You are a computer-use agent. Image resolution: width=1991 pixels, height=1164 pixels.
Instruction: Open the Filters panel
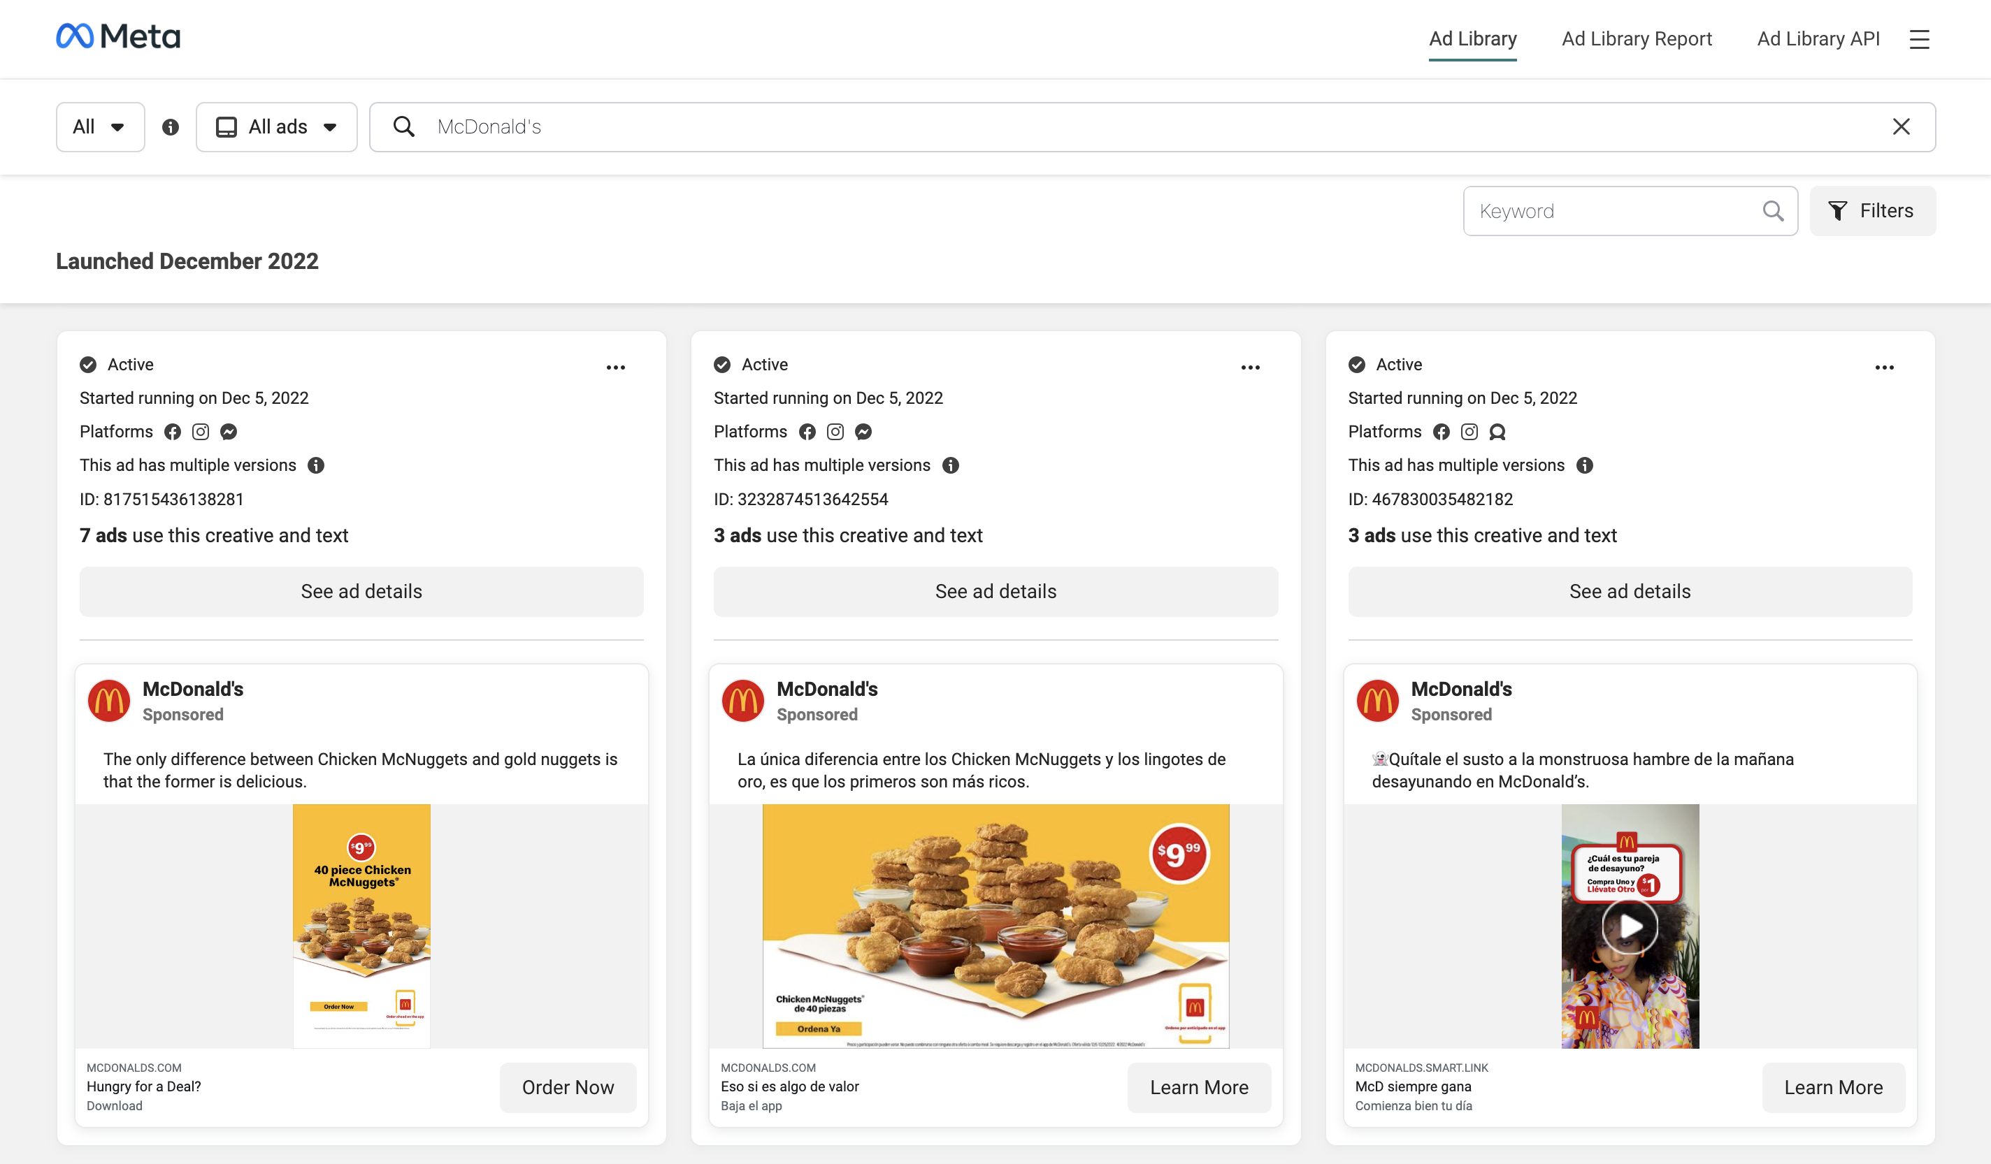coord(1871,211)
